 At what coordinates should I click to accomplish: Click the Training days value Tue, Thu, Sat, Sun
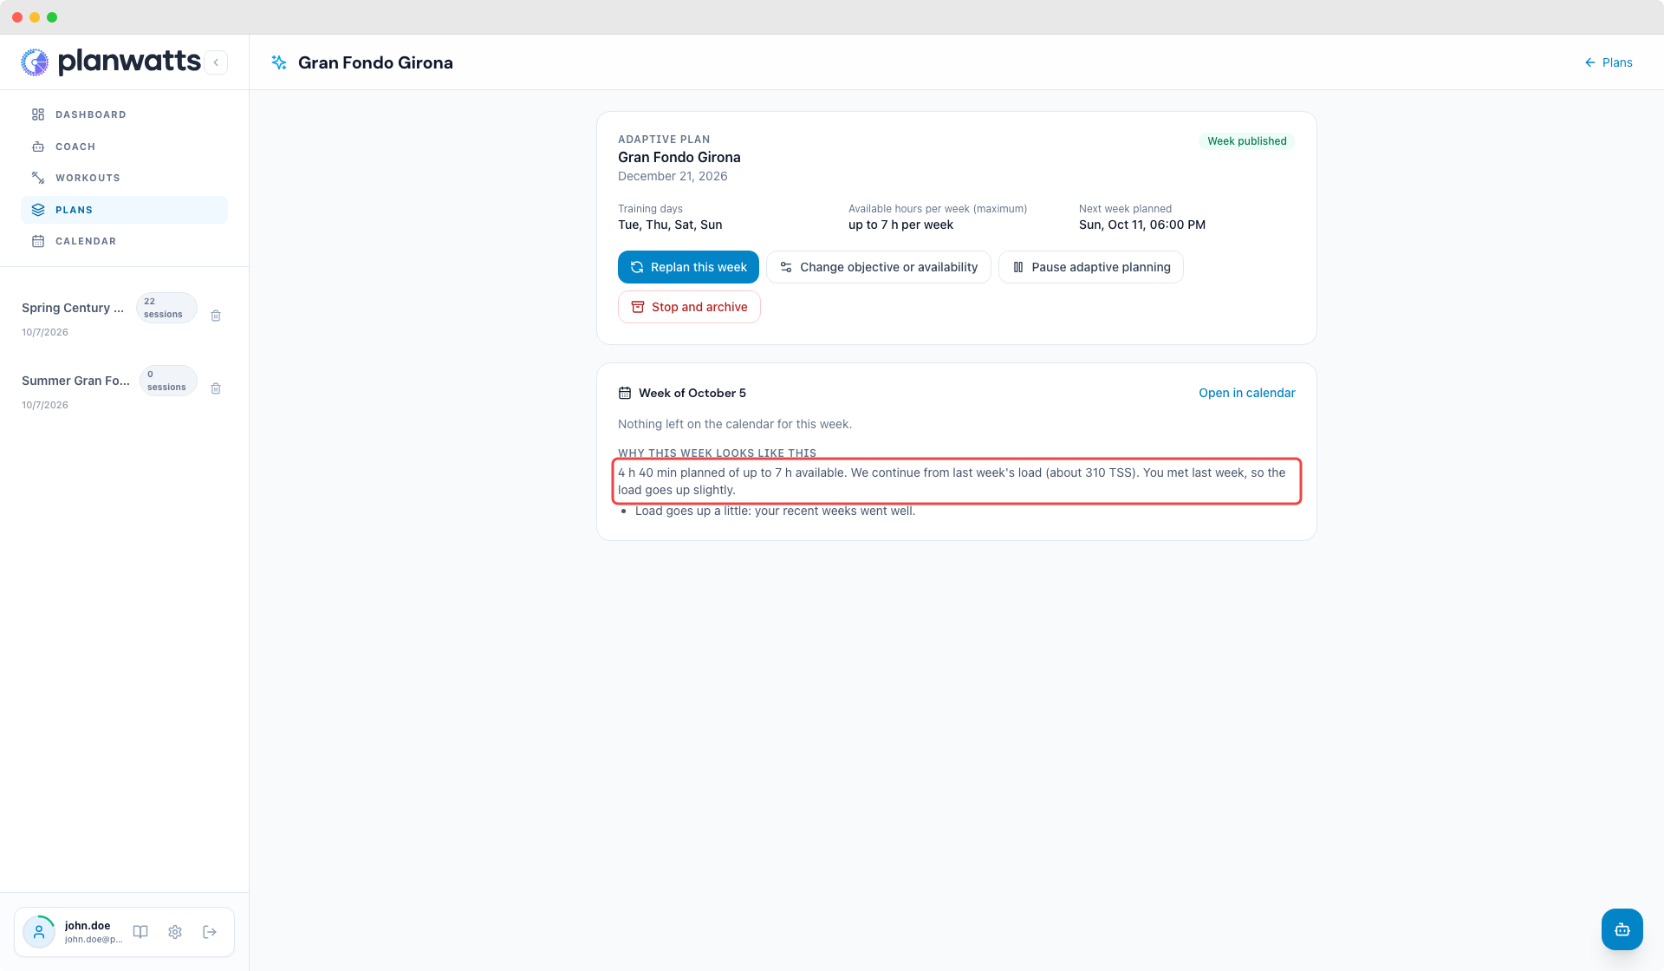point(670,225)
